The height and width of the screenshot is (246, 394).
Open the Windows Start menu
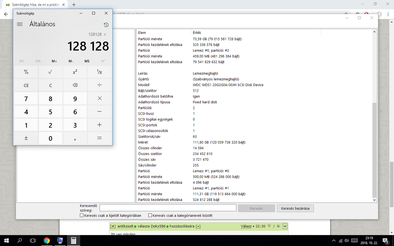tap(6, 240)
